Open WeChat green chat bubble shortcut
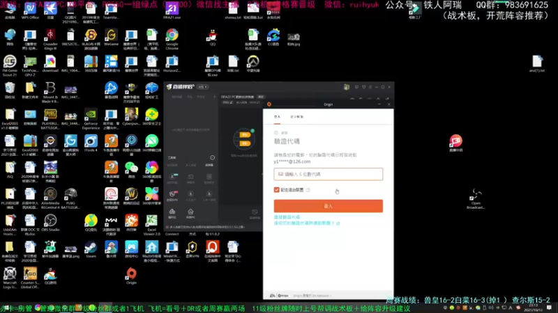 (x=131, y=170)
